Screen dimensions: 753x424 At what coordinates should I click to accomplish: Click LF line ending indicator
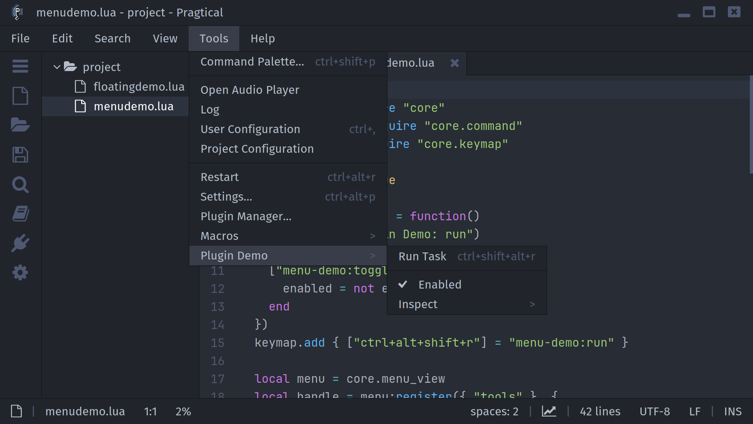[x=695, y=411]
